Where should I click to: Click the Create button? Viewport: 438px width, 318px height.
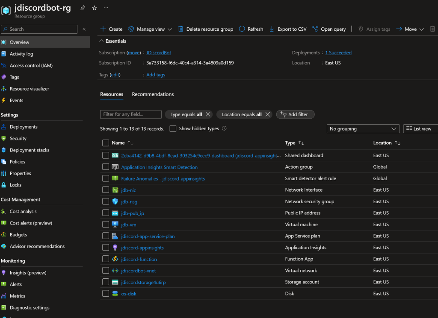click(x=111, y=29)
